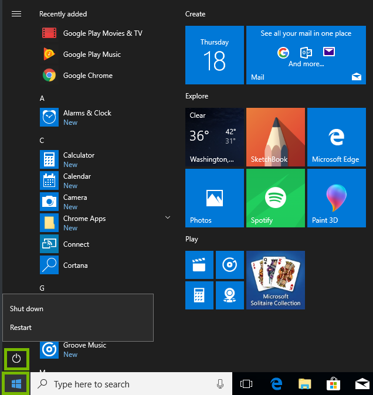Click the microphone icon in search box

[x=220, y=384]
